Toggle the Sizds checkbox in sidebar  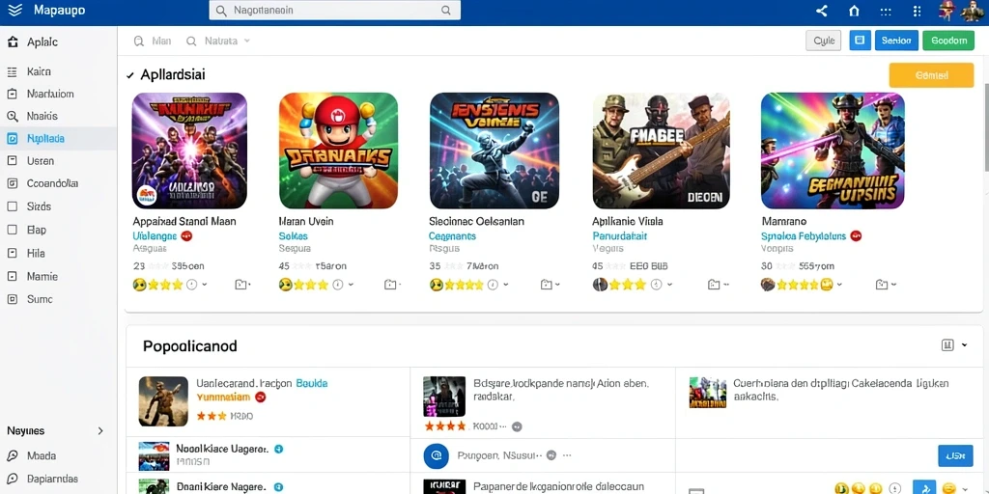pos(12,206)
